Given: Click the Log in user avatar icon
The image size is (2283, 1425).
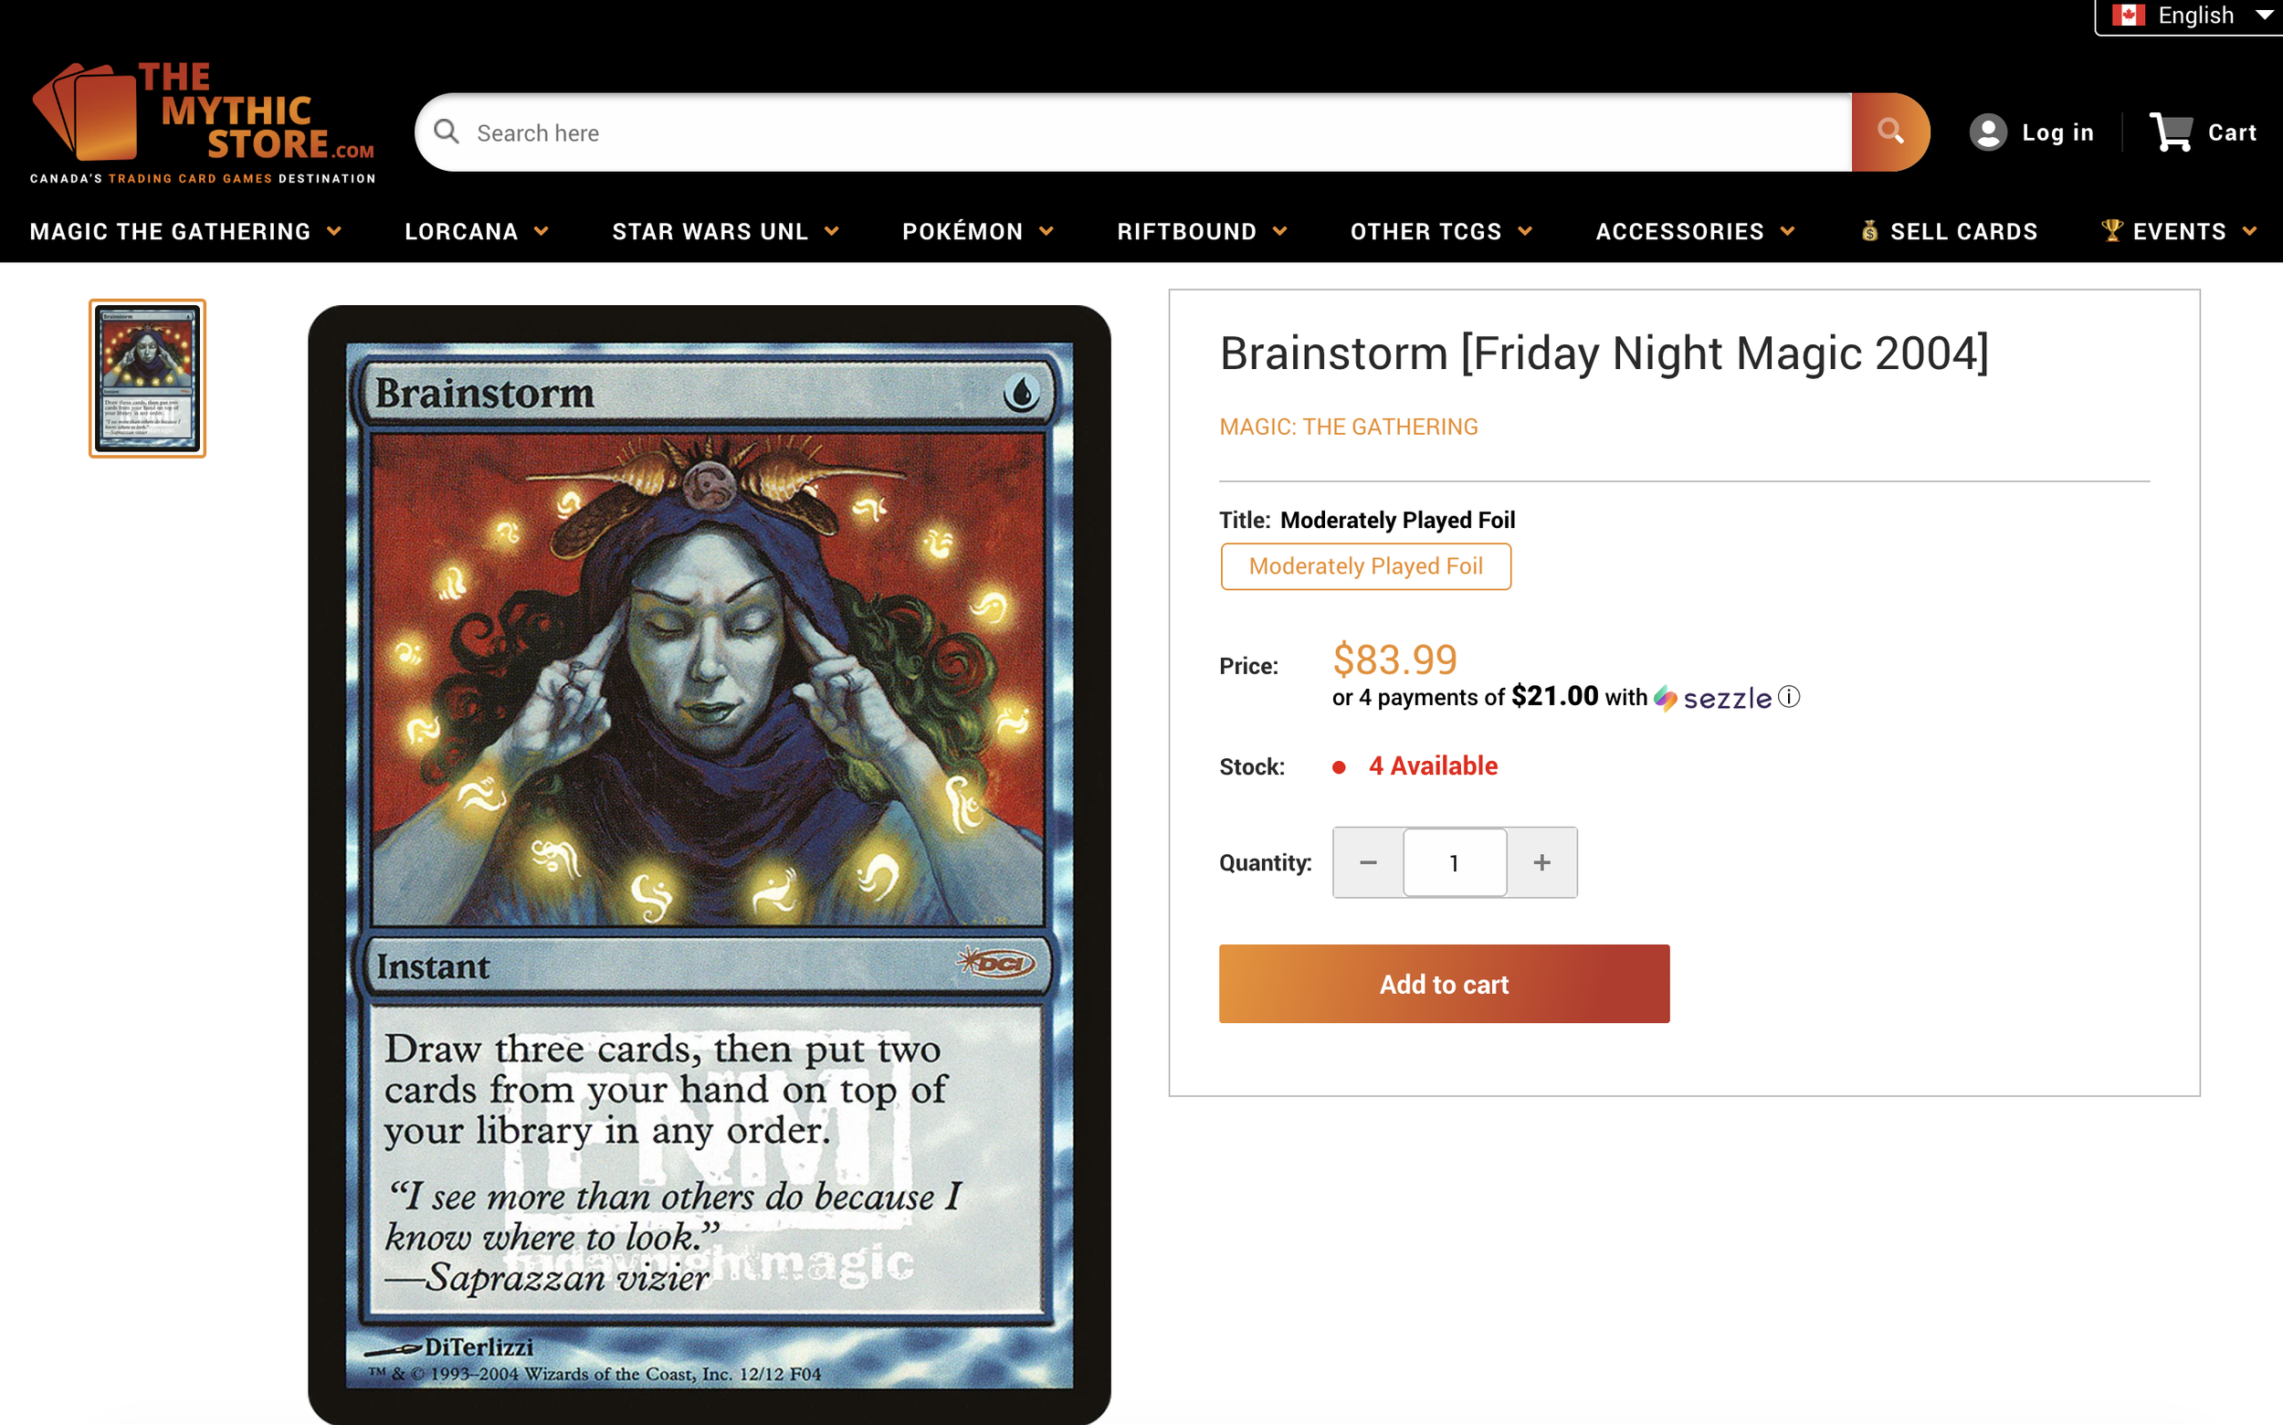Looking at the screenshot, I should click(1988, 132).
